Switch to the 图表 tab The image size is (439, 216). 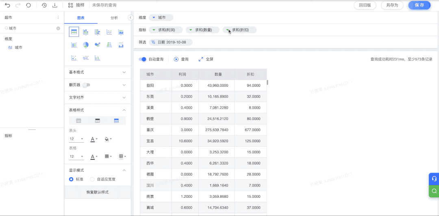coord(80,18)
